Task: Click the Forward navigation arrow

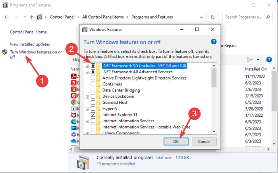Action: (x=16, y=17)
